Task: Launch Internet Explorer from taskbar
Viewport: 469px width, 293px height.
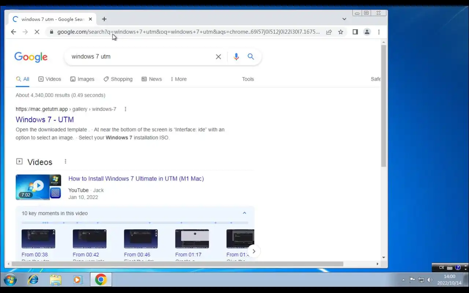Action: (33, 280)
